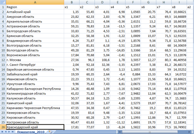
Task: Select row 5 header
Action: point(3,26)
